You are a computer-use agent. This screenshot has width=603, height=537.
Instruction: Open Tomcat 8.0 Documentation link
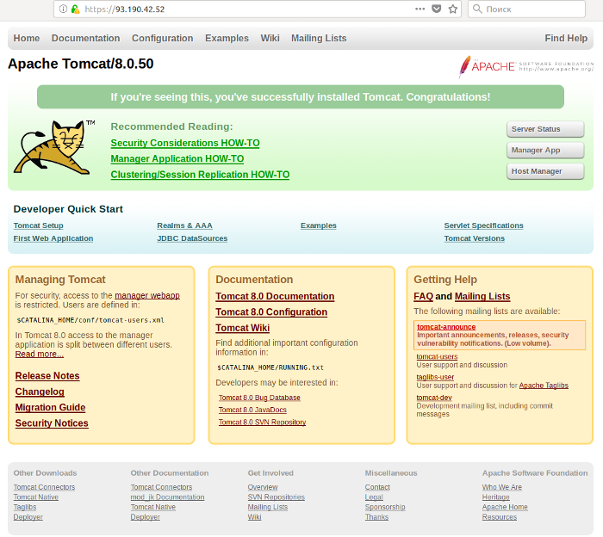pos(275,296)
